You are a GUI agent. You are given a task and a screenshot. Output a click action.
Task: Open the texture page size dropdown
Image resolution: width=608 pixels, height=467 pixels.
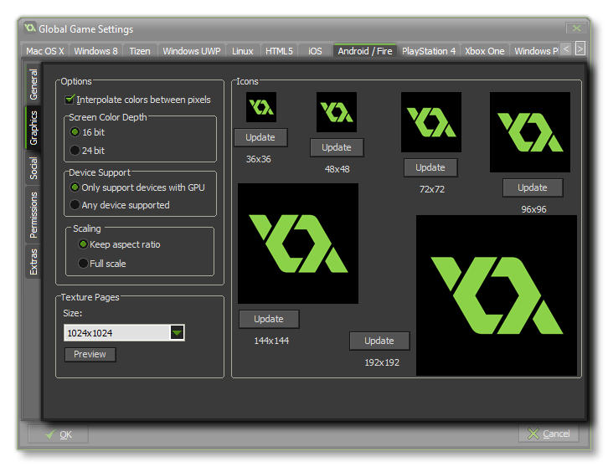pyautogui.click(x=177, y=333)
